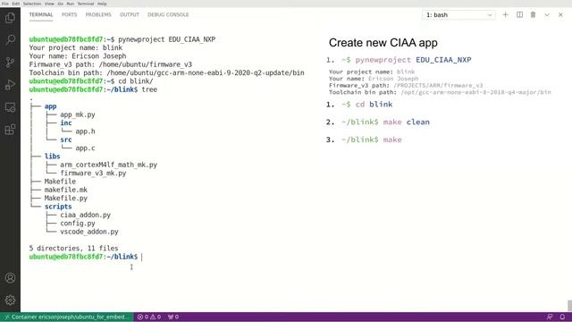The width and height of the screenshot is (572, 322).
Task: Open the Terminal menu
Action: (86, 4)
